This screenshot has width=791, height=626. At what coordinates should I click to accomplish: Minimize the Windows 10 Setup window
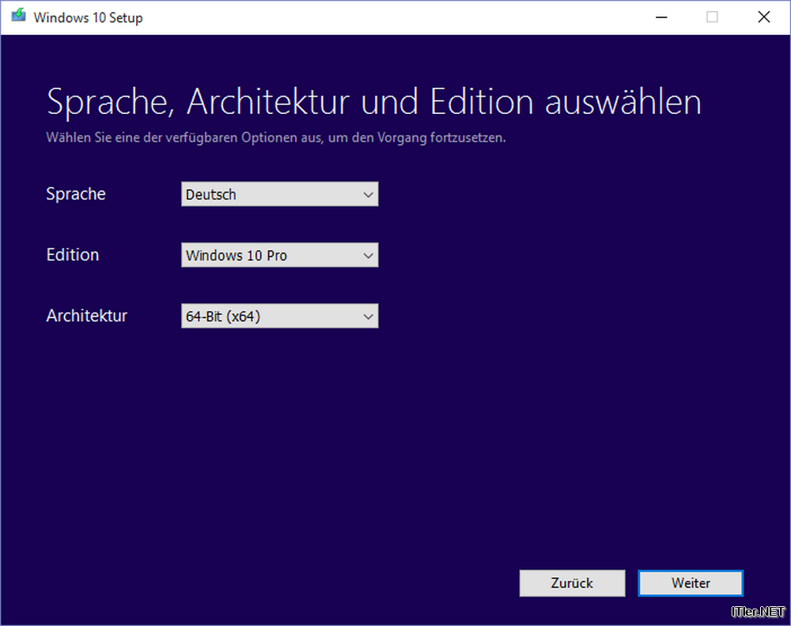[x=661, y=17]
